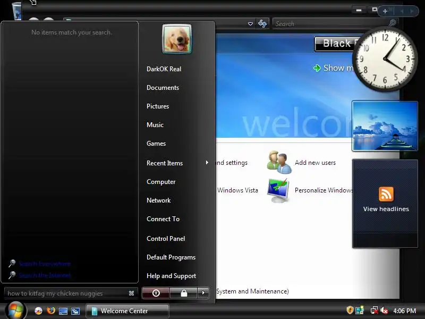
Task: Open the DarkOK Real user folder
Action: click(164, 69)
